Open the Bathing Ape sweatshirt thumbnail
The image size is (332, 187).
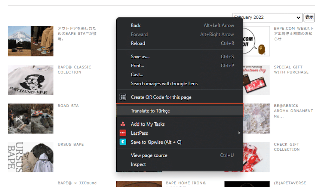tap(31, 80)
